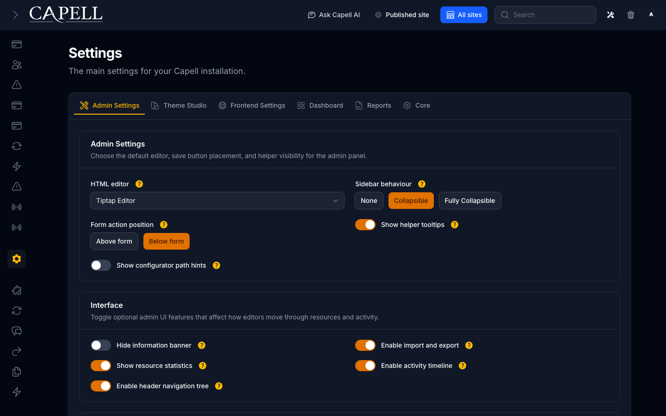Focus the Search input field
The width and height of the screenshot is (666, 416).
coord(545,15)
